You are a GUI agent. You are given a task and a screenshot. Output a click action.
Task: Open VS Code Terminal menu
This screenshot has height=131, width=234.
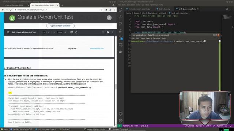tap(154, 5)
